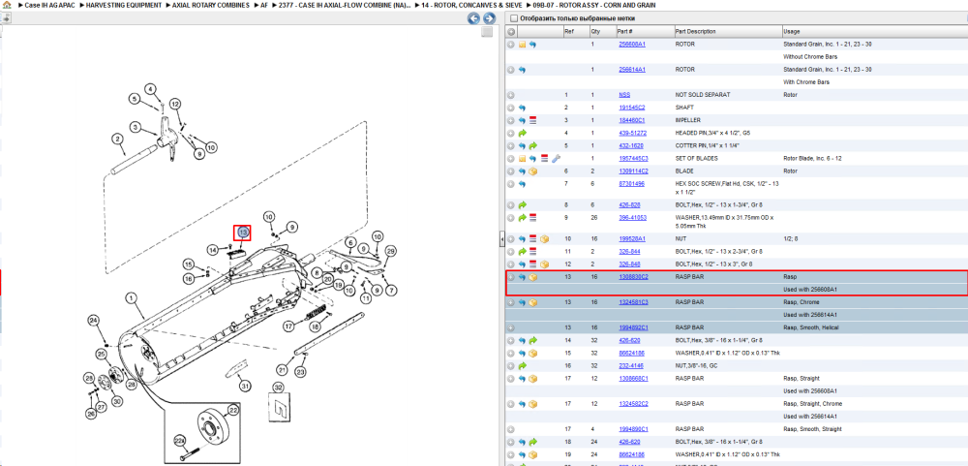Click the red list icon in IMPELLER row
968x466 pixels.
tap(532, 120)
